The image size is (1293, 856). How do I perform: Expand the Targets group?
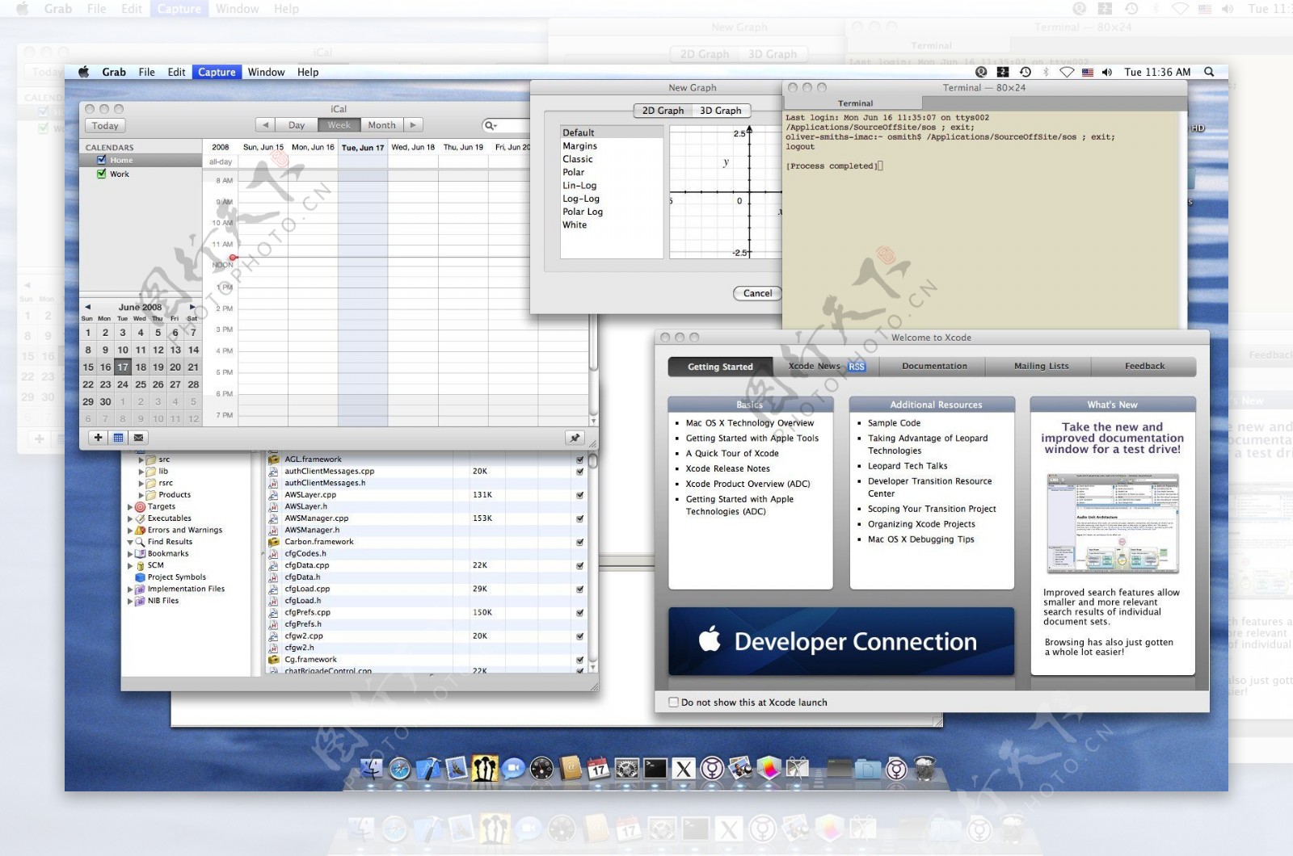(x=130, y=506)
